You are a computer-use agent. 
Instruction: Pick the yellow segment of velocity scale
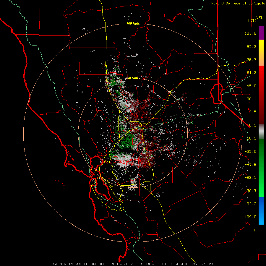tap(261, 53)
